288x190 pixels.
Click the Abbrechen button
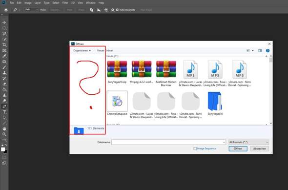pyautogui.click(x=260, y=148)
